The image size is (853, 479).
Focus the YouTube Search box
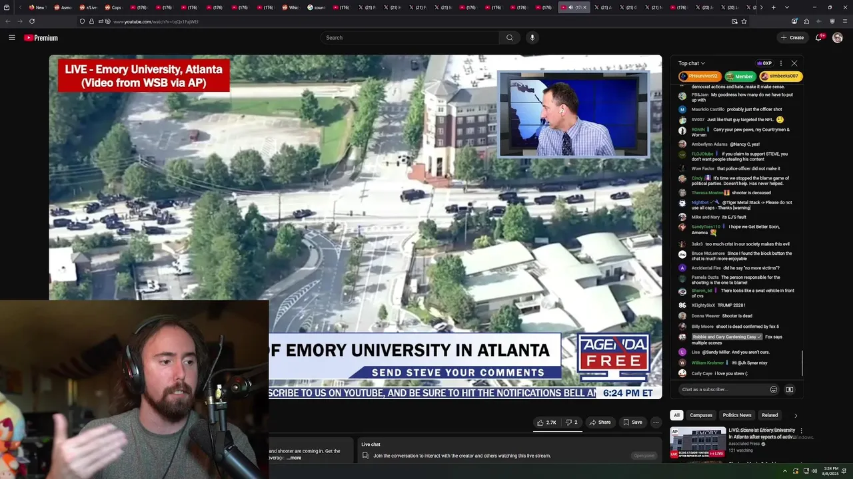410,38
